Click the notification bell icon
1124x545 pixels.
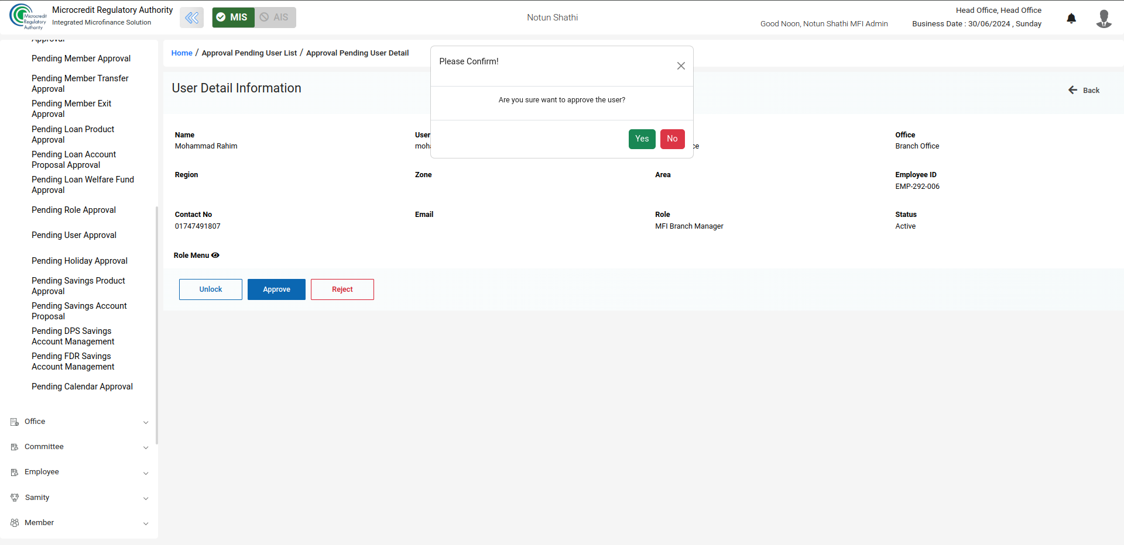1071,18
